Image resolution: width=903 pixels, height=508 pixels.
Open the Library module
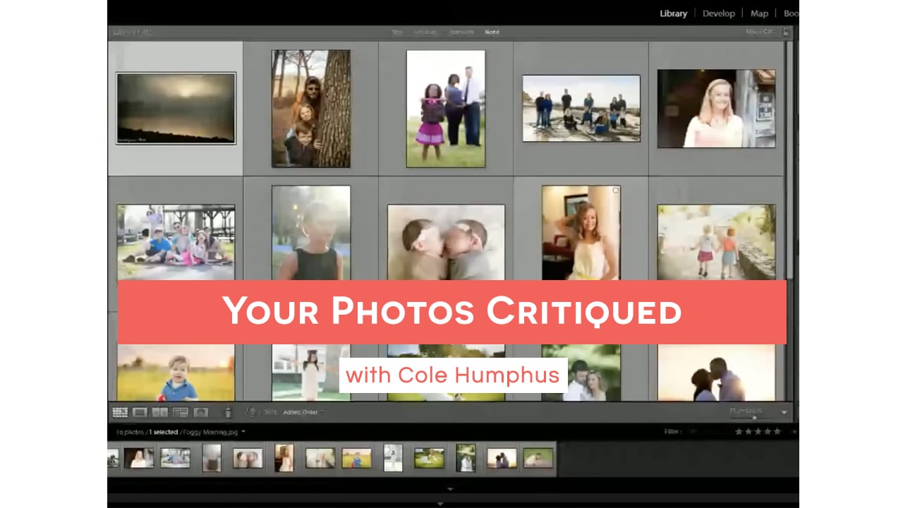(673, 13)
